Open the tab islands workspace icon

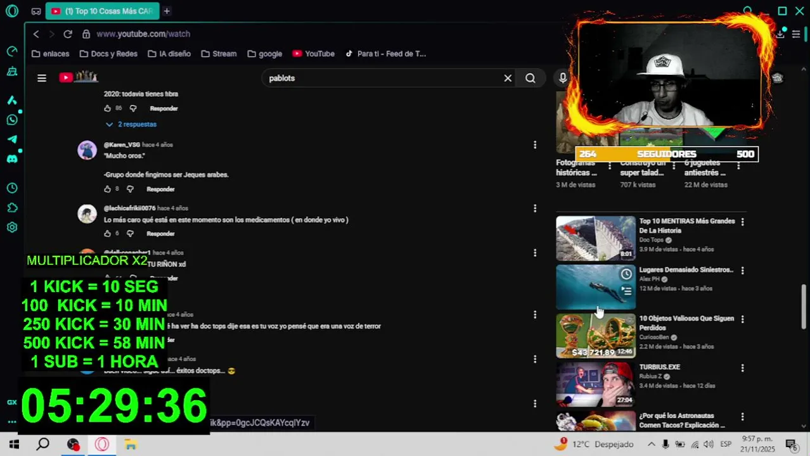coord(36,11)
